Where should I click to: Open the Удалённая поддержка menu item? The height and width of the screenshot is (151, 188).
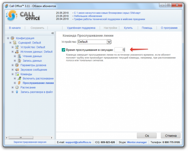81,28
